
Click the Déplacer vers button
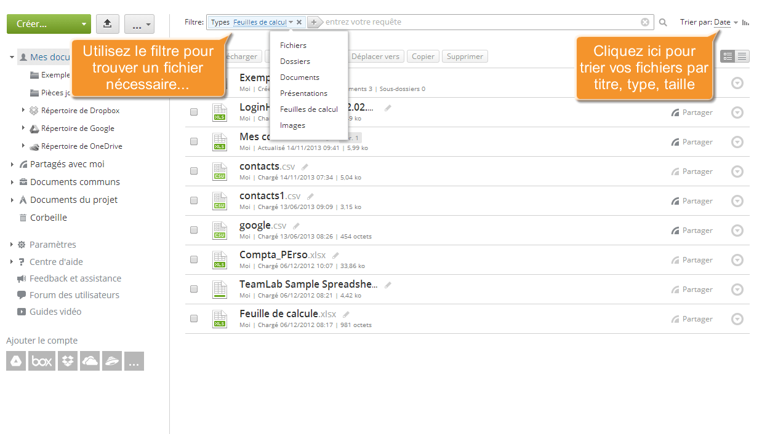[375, 57]
